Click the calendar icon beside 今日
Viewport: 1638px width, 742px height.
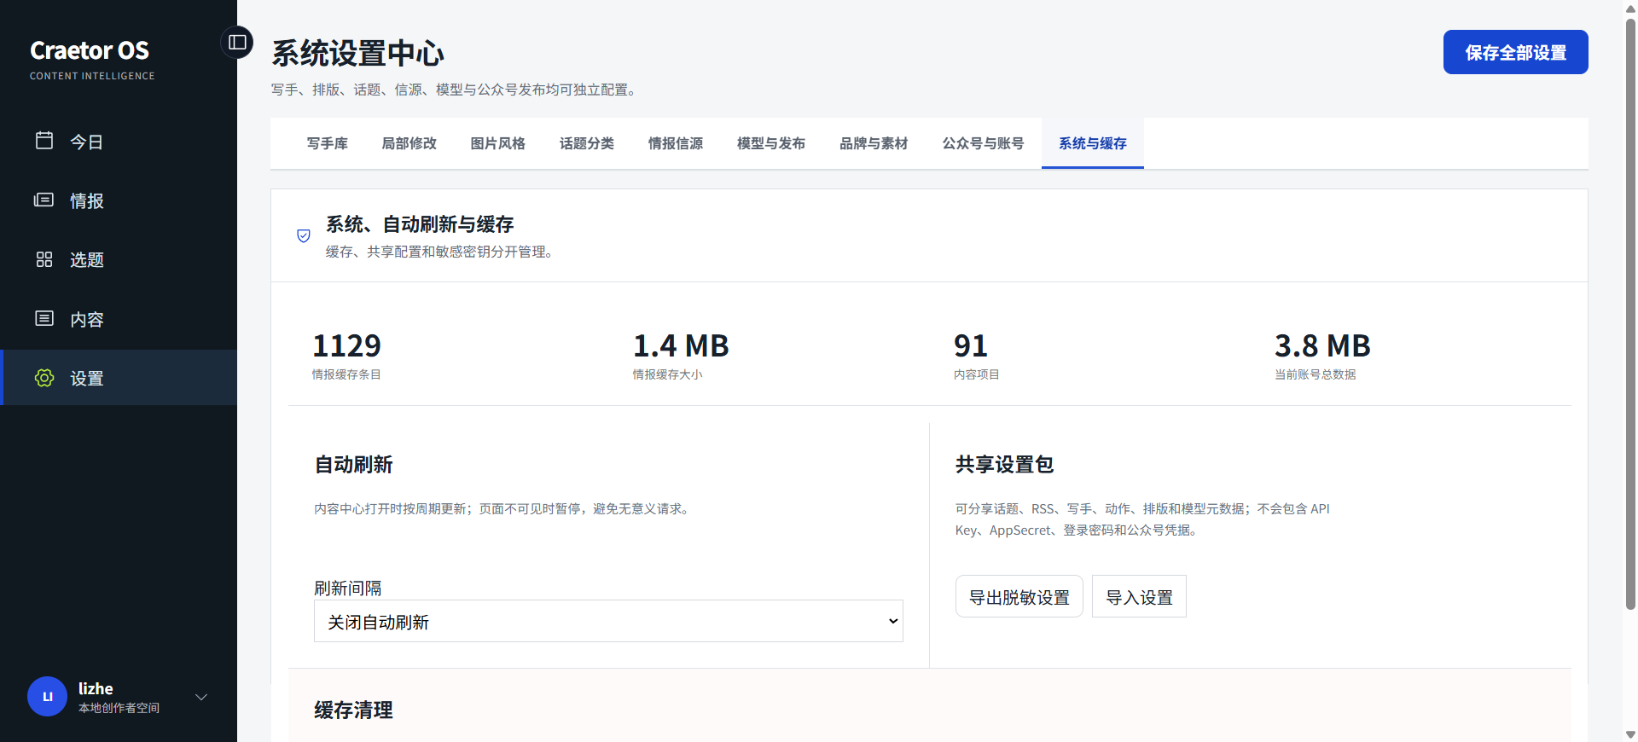coord(44,141)
